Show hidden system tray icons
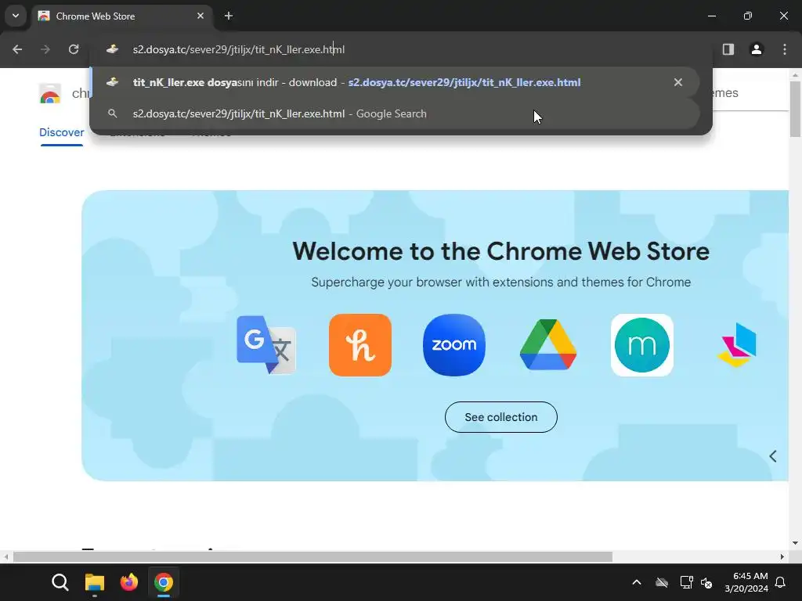Image resolution: width=802 pixels, height=601 pixels. click(x=637, y=582)
